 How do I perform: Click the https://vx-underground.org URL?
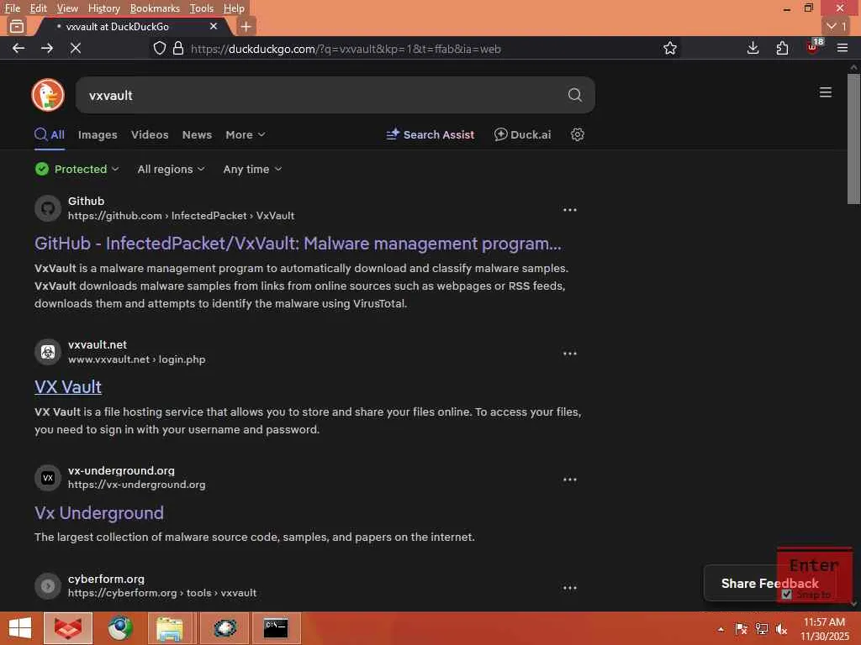coord(137,485)
